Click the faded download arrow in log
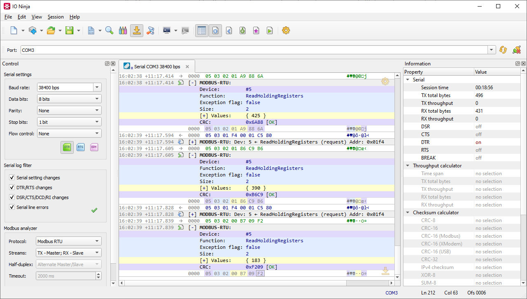Screen dimensions: 527x299 [385, 271]
